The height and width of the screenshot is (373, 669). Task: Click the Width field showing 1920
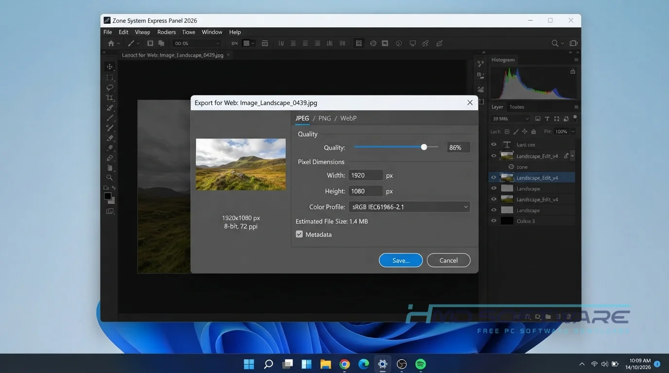(x=366, y=175)
